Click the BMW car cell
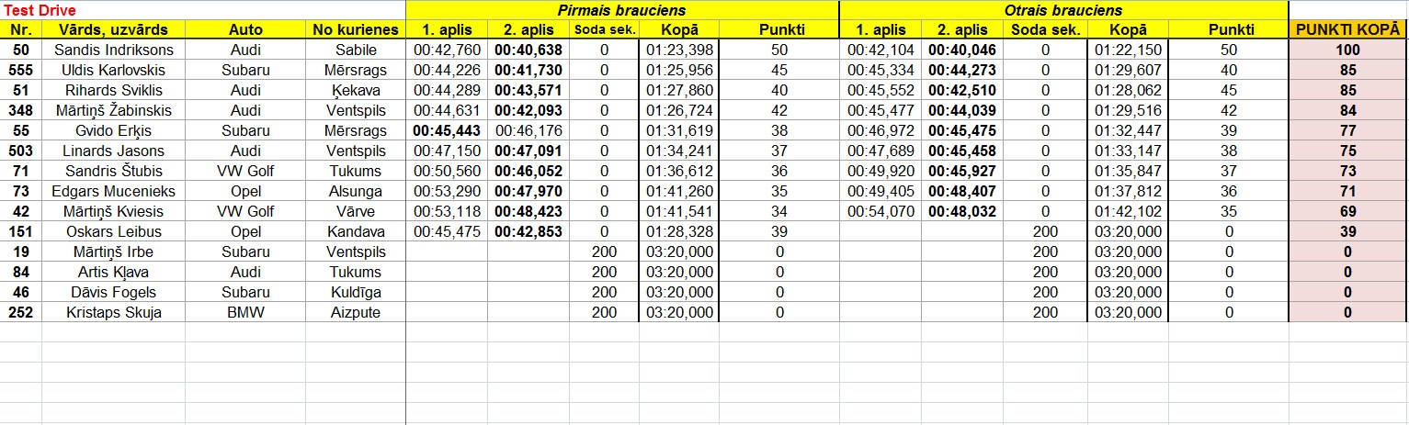The height and width of the screenshot is (425, 1409). [245, 312]
